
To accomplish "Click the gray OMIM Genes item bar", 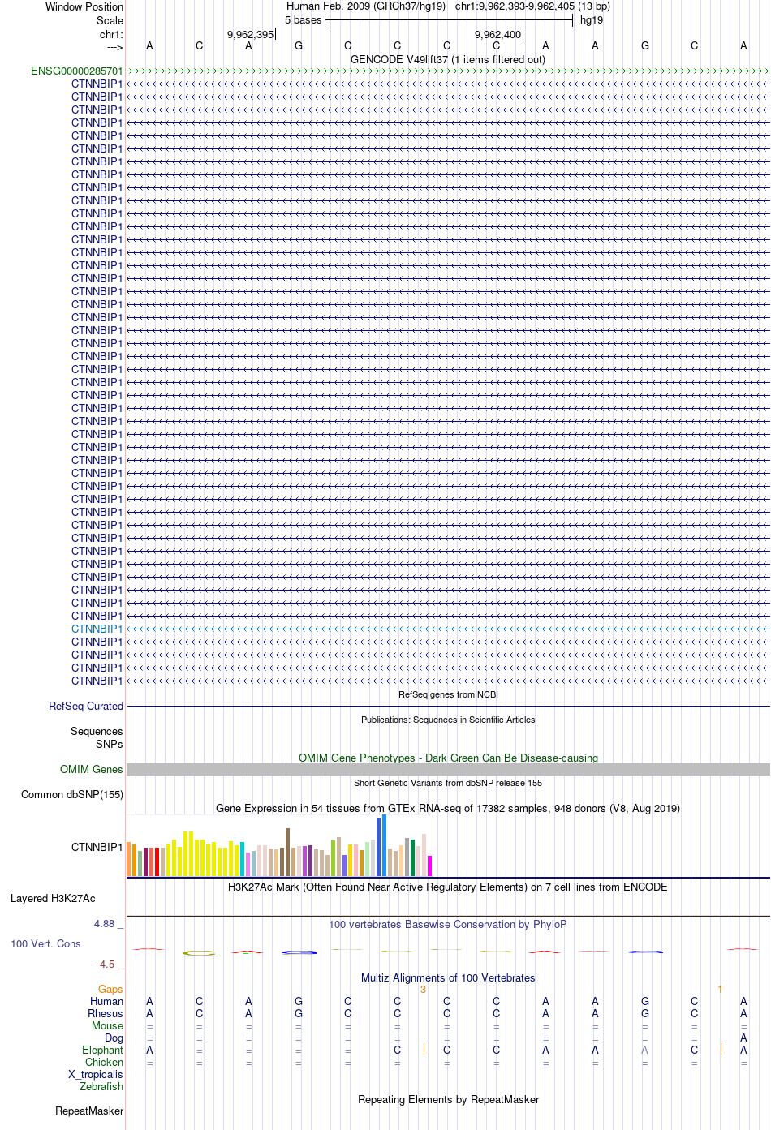I will tap(448, 769).
